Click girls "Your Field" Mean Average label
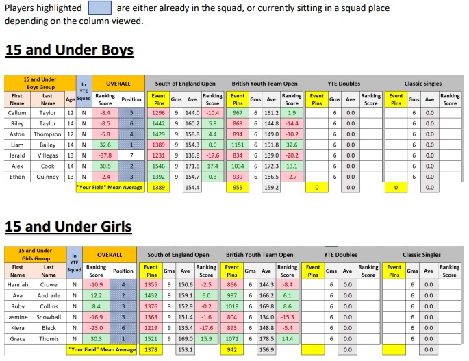The width and height of the screenshot is (469, 361). [102, 349]
